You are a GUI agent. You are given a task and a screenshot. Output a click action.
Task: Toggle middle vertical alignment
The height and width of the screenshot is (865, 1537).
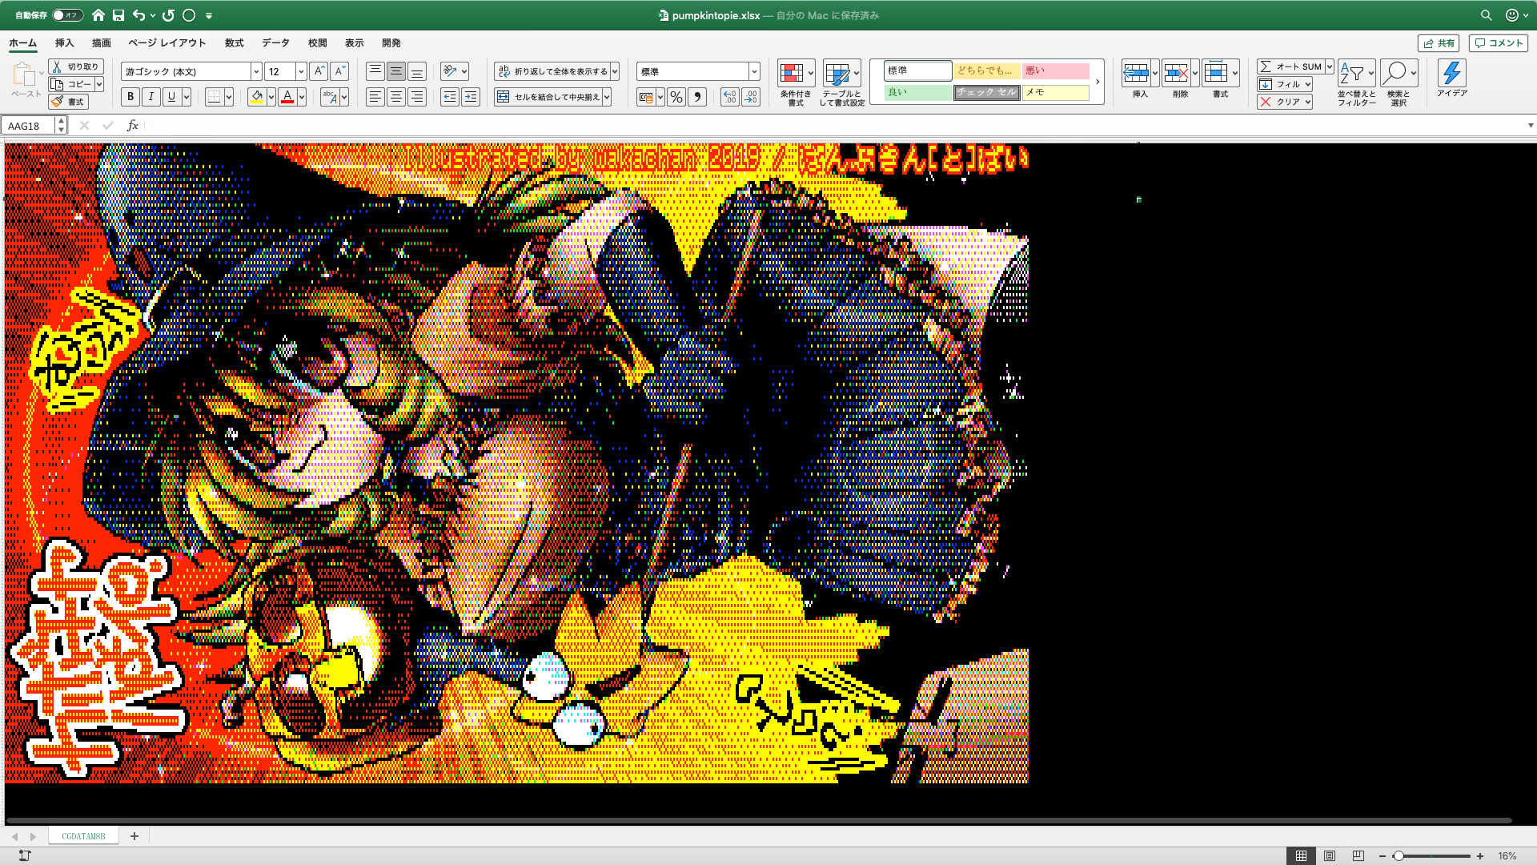[395, 71]
